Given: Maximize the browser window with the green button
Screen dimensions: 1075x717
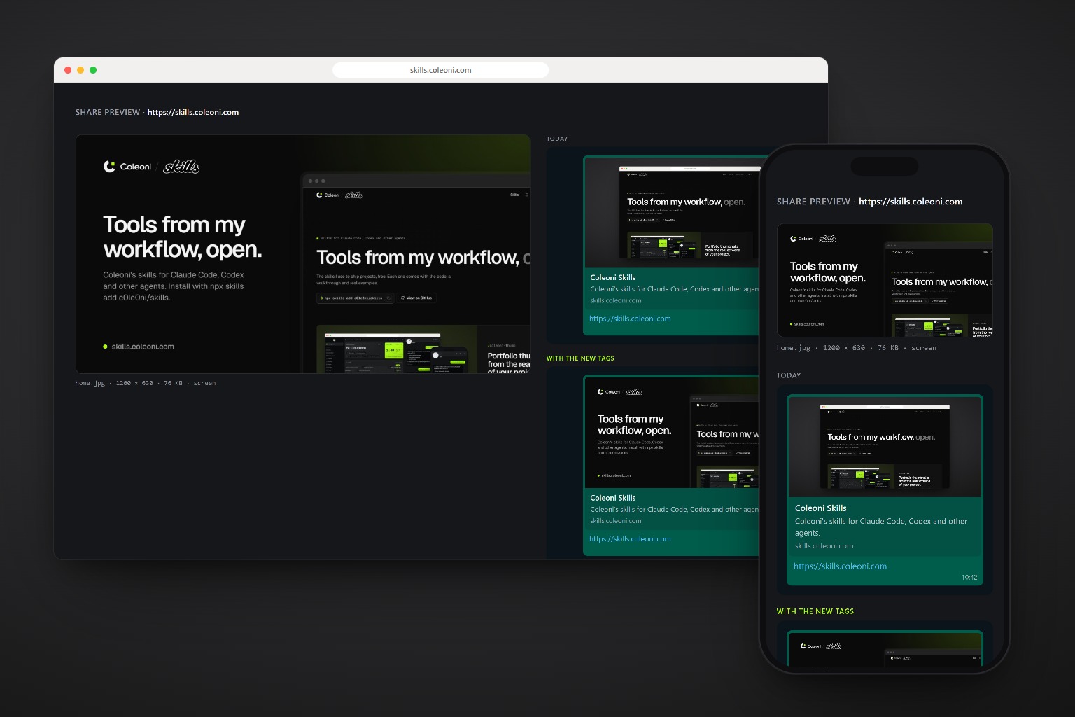Looking at the screenshot, I should (93, 70).
